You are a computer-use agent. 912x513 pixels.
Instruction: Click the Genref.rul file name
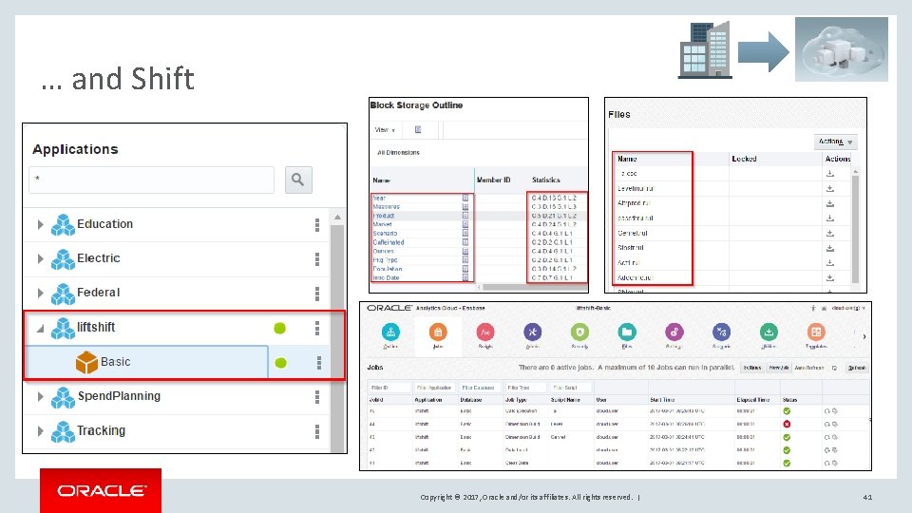[633, 233]
